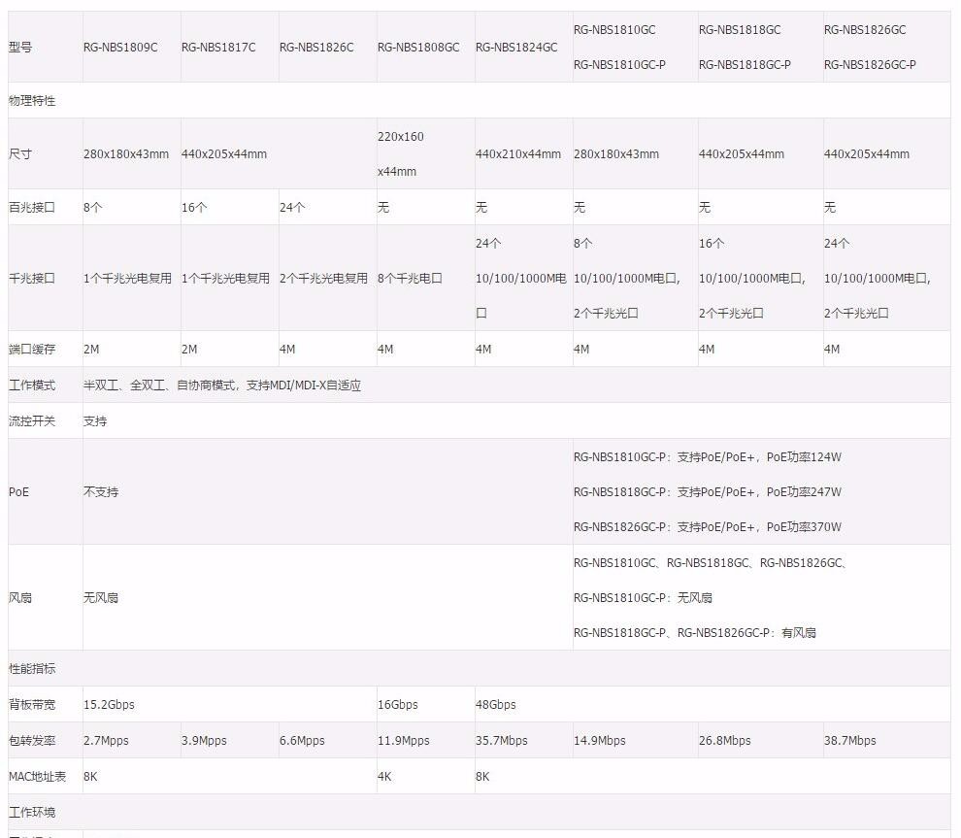The height and width of the screenshot is (838, 961).
Task: Click "无" under the RG-NBS1808GC column
Action: [383, 207]
